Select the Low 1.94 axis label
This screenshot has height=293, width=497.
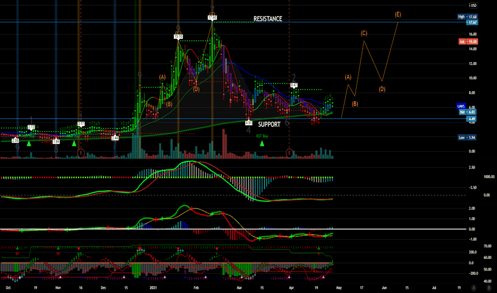tap(467, 137)
